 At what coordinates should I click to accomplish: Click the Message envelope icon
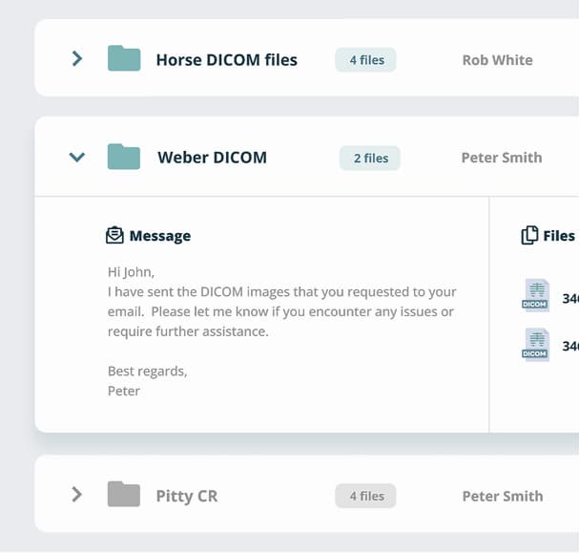tap(114, 235)
